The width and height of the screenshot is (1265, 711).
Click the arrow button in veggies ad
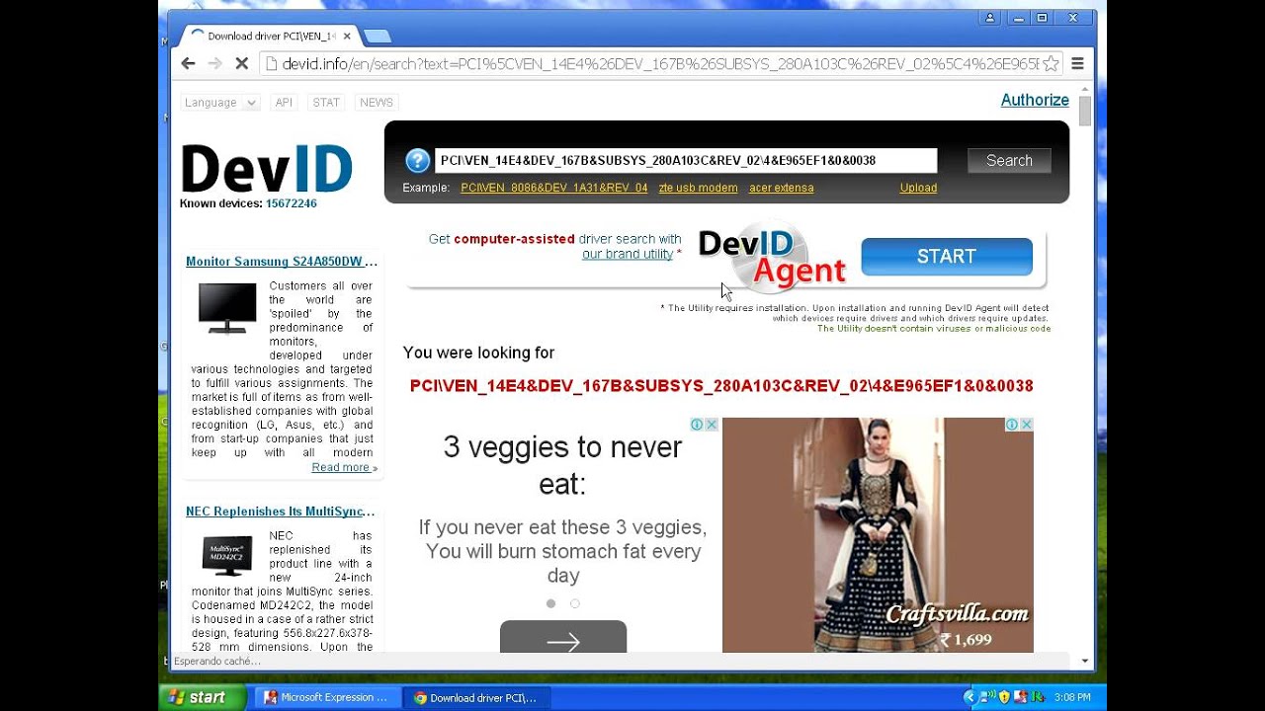pos(563,638)
